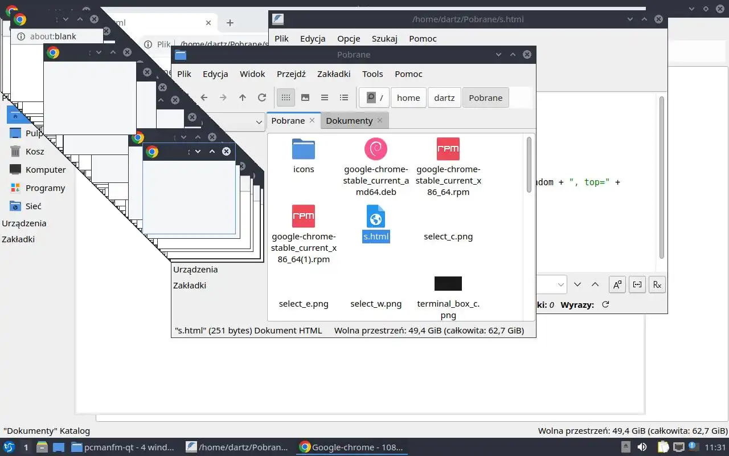Go up to parent folder
The width and height of the screenshot is (729, 456).
243,97
